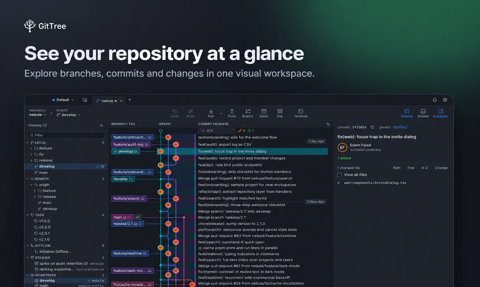
Task: Open settings gear icon
Action: 445,100
